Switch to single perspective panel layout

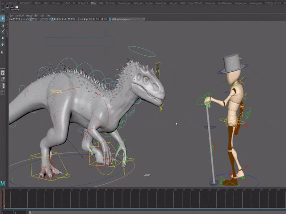point(3,72)
